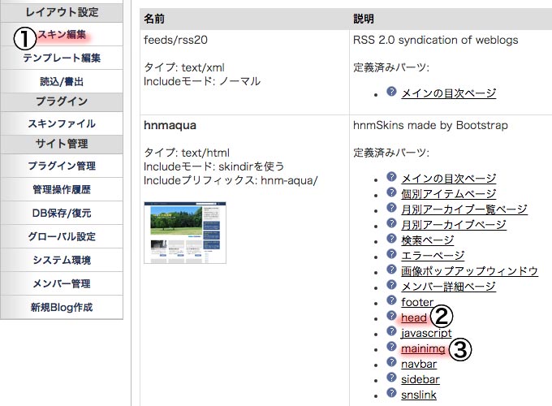
Task: Open the snslink skin part
Action: click(419, 395)
